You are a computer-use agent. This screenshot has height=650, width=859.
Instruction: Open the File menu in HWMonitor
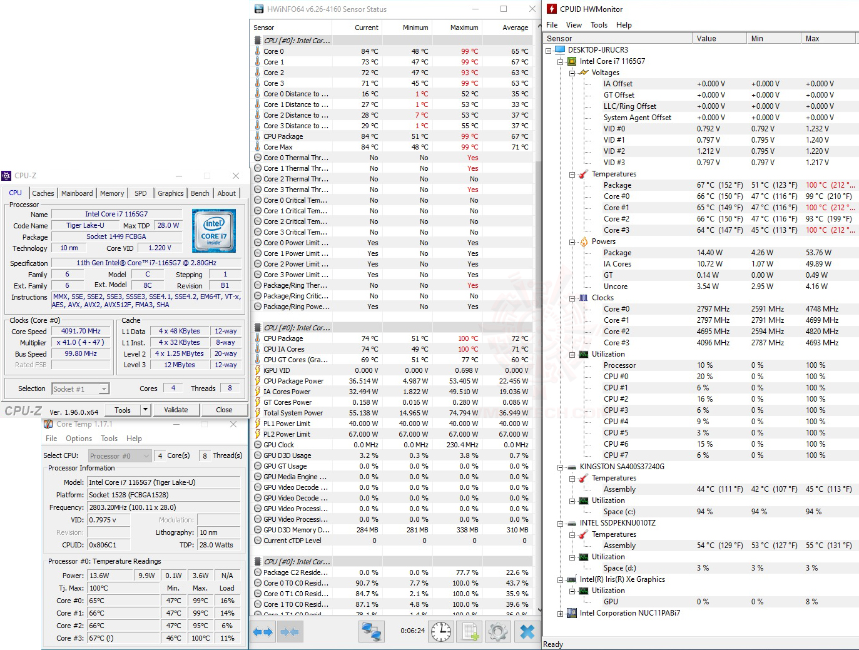point(552,25)
